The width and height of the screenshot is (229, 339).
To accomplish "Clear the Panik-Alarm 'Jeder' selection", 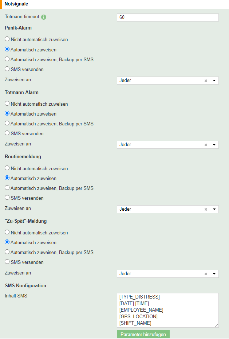I will [206, 81].
